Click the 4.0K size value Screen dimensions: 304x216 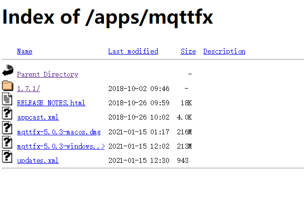[184, 117]
